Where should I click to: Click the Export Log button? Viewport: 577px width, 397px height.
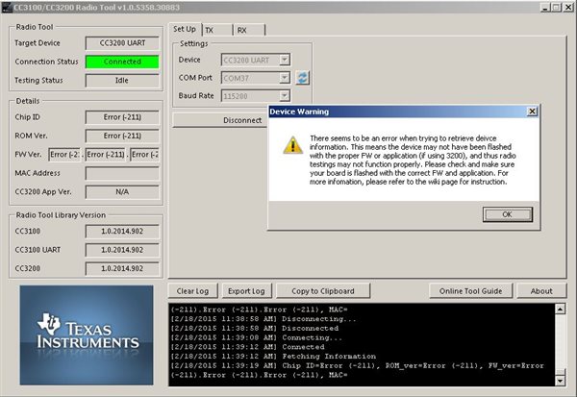246,291
